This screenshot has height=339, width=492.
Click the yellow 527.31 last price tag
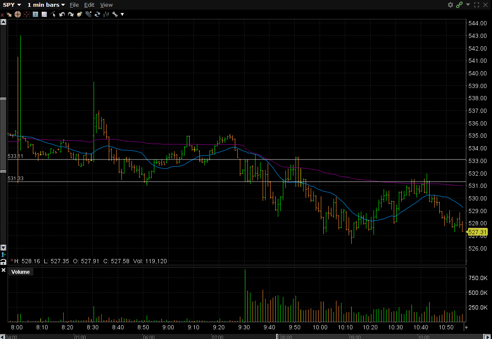(478, 232)
